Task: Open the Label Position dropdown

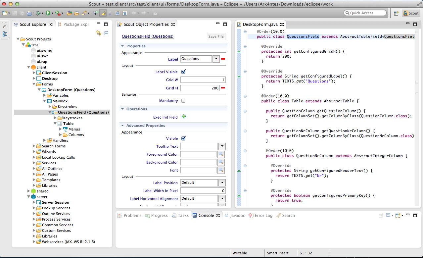Action: [222, 183]
